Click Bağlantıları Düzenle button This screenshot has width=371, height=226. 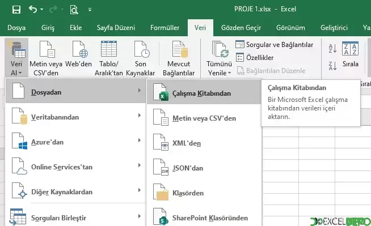point(271,71)
